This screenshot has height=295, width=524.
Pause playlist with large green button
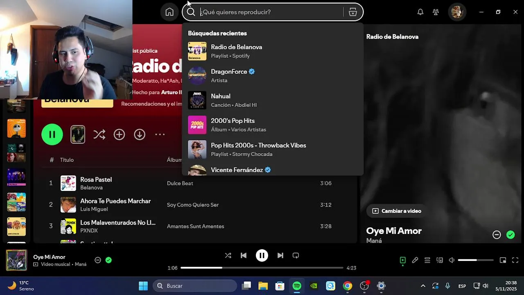pyautogui.click(x=52, y=134)
